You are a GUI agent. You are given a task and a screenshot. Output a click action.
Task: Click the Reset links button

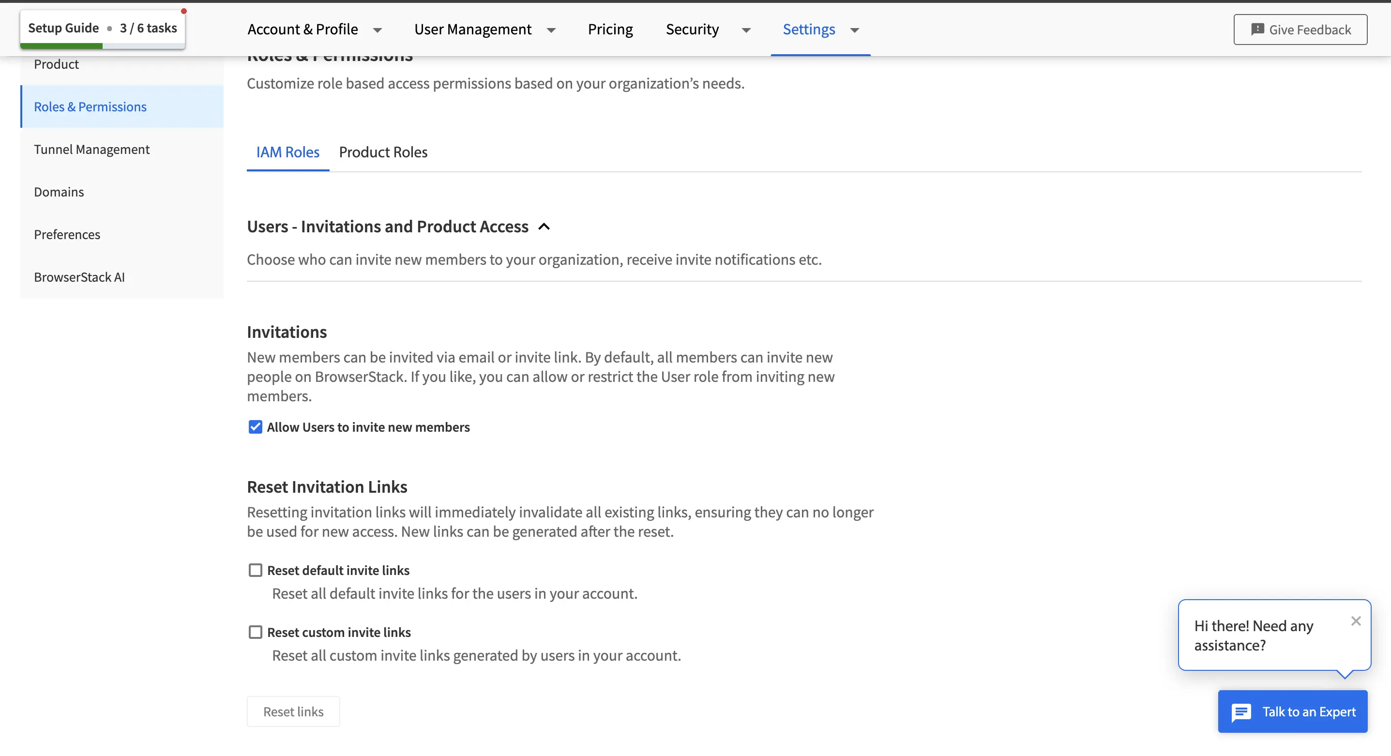point(293,711)
